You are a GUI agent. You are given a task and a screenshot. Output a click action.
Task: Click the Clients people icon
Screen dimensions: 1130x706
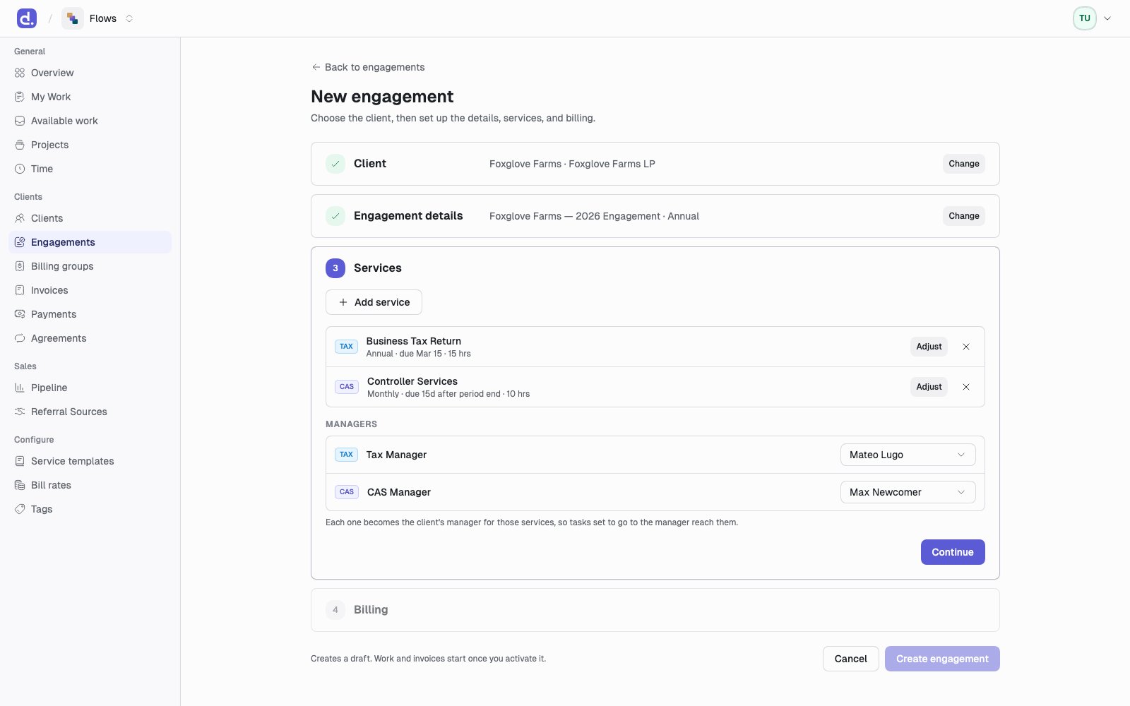20,218
